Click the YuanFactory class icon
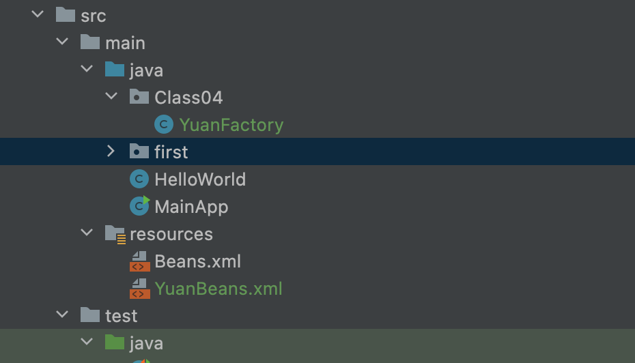The width and height of the screenshot is (635, 363). 164,124
